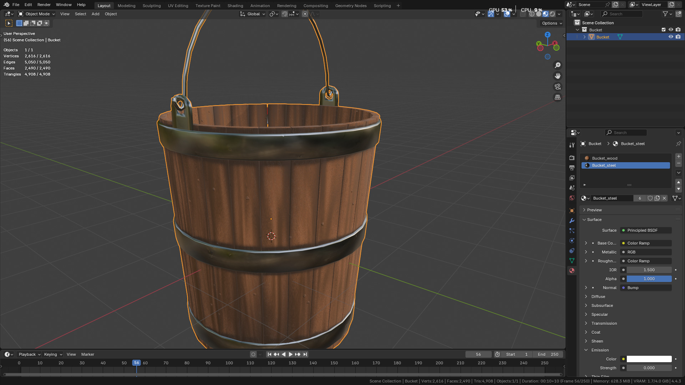Create new collection in outliner
This screenshot has height=385, width=685.
[678, 14]
